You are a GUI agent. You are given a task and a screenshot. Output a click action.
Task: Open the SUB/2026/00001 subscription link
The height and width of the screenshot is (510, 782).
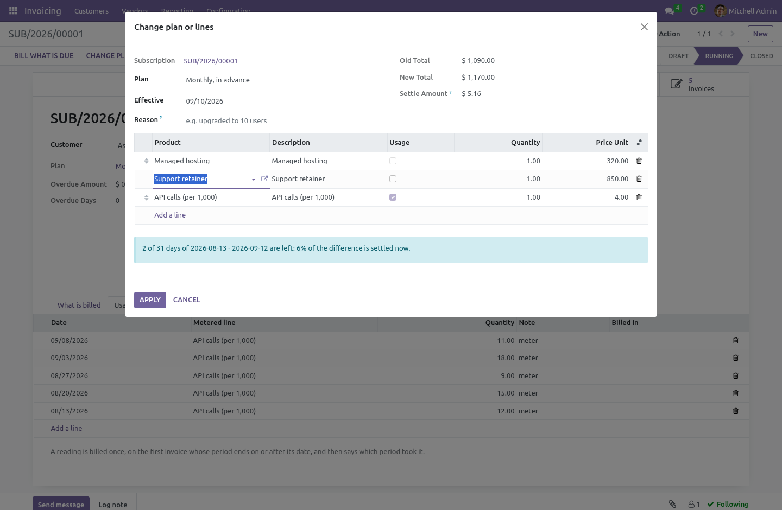[211, 61]
